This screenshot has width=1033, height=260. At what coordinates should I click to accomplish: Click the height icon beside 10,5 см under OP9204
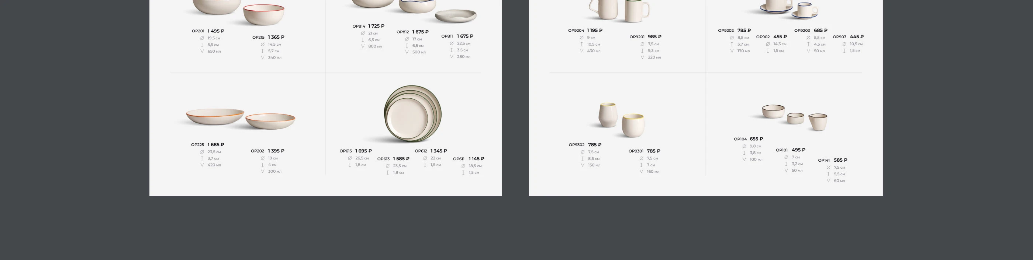coord(581,45)
